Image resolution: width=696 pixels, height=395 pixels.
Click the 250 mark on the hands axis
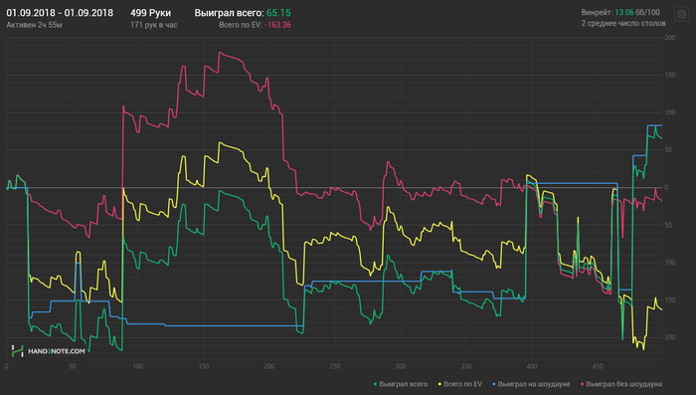pos(335,366)
